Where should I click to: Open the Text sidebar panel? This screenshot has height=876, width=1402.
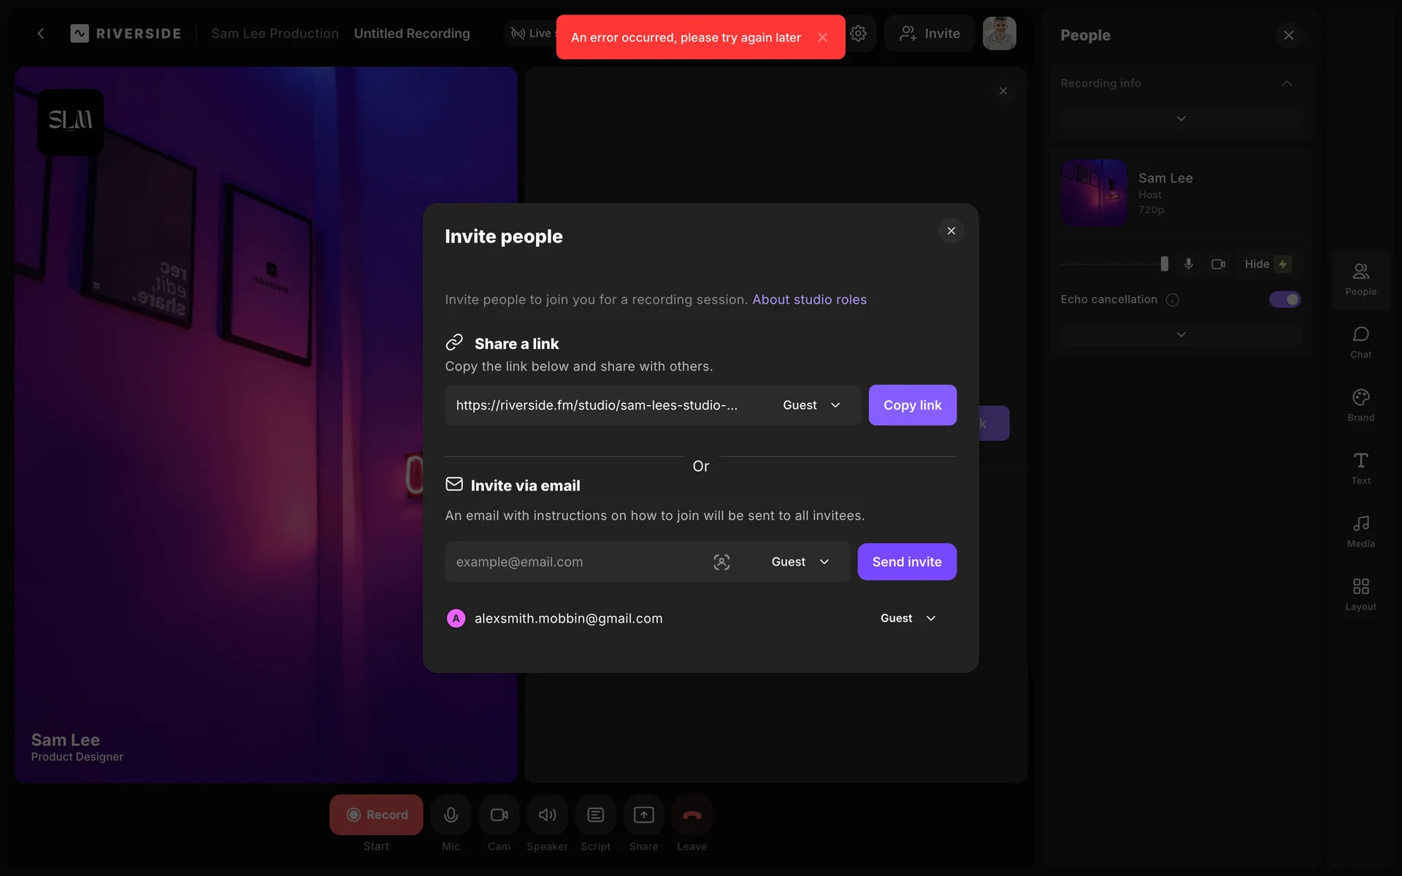point(1360,468)
